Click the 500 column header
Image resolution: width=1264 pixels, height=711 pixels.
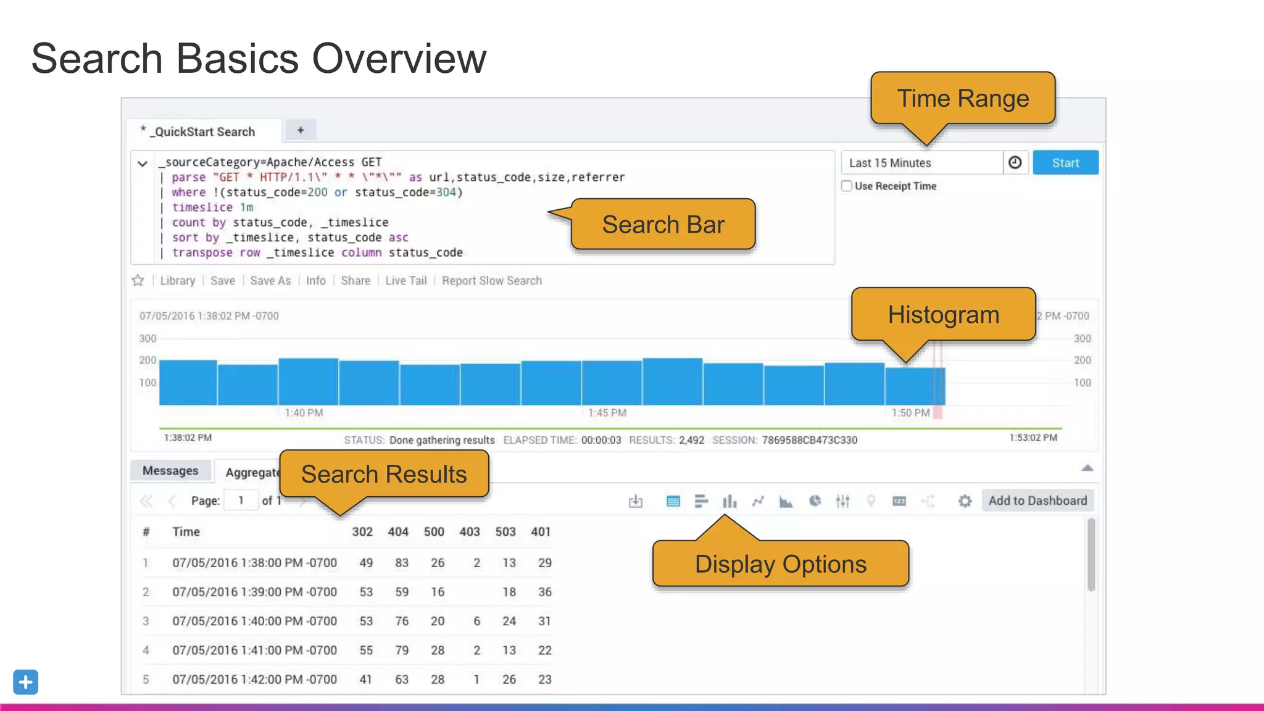click(434, 532)
